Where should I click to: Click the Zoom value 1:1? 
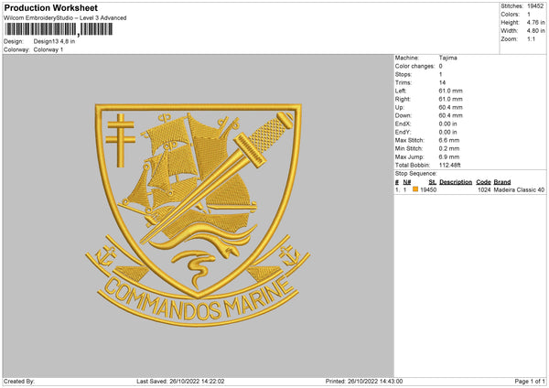[x=531, y=39]
